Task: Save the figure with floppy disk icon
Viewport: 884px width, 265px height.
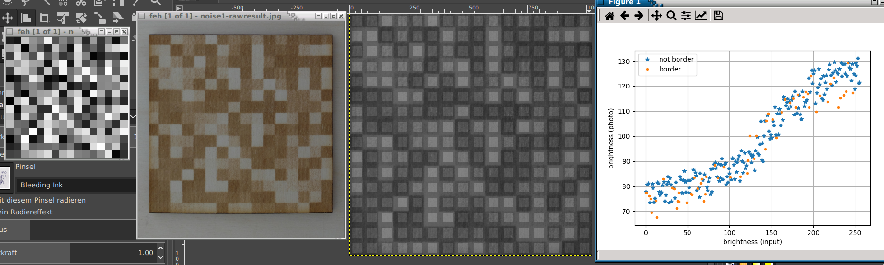Action: pyautogui.click(x=718, y=16)
